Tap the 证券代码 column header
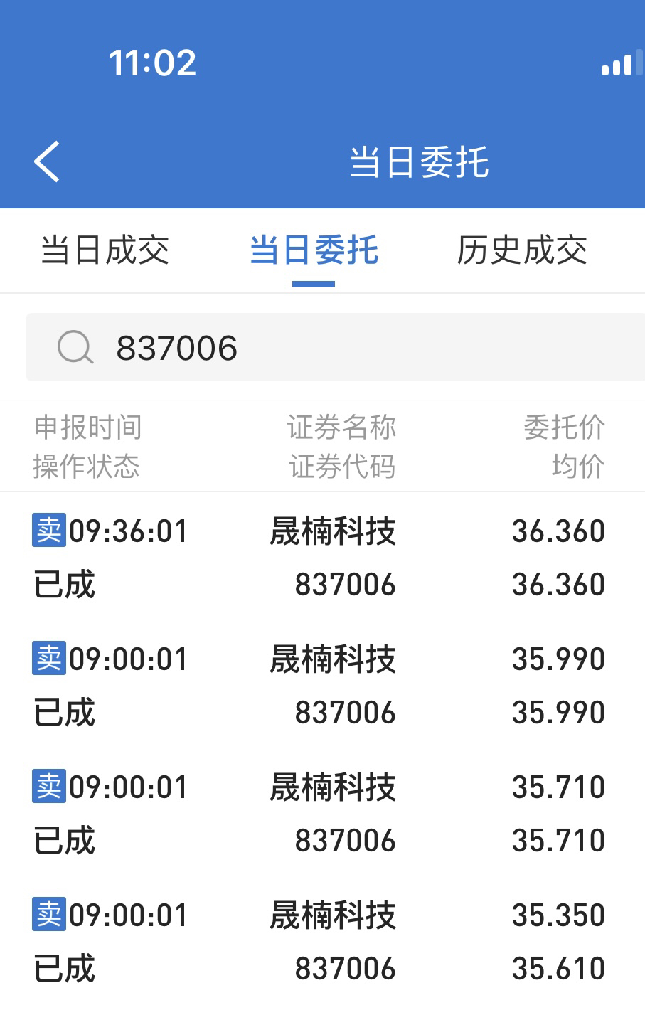 tap(342, 467)
